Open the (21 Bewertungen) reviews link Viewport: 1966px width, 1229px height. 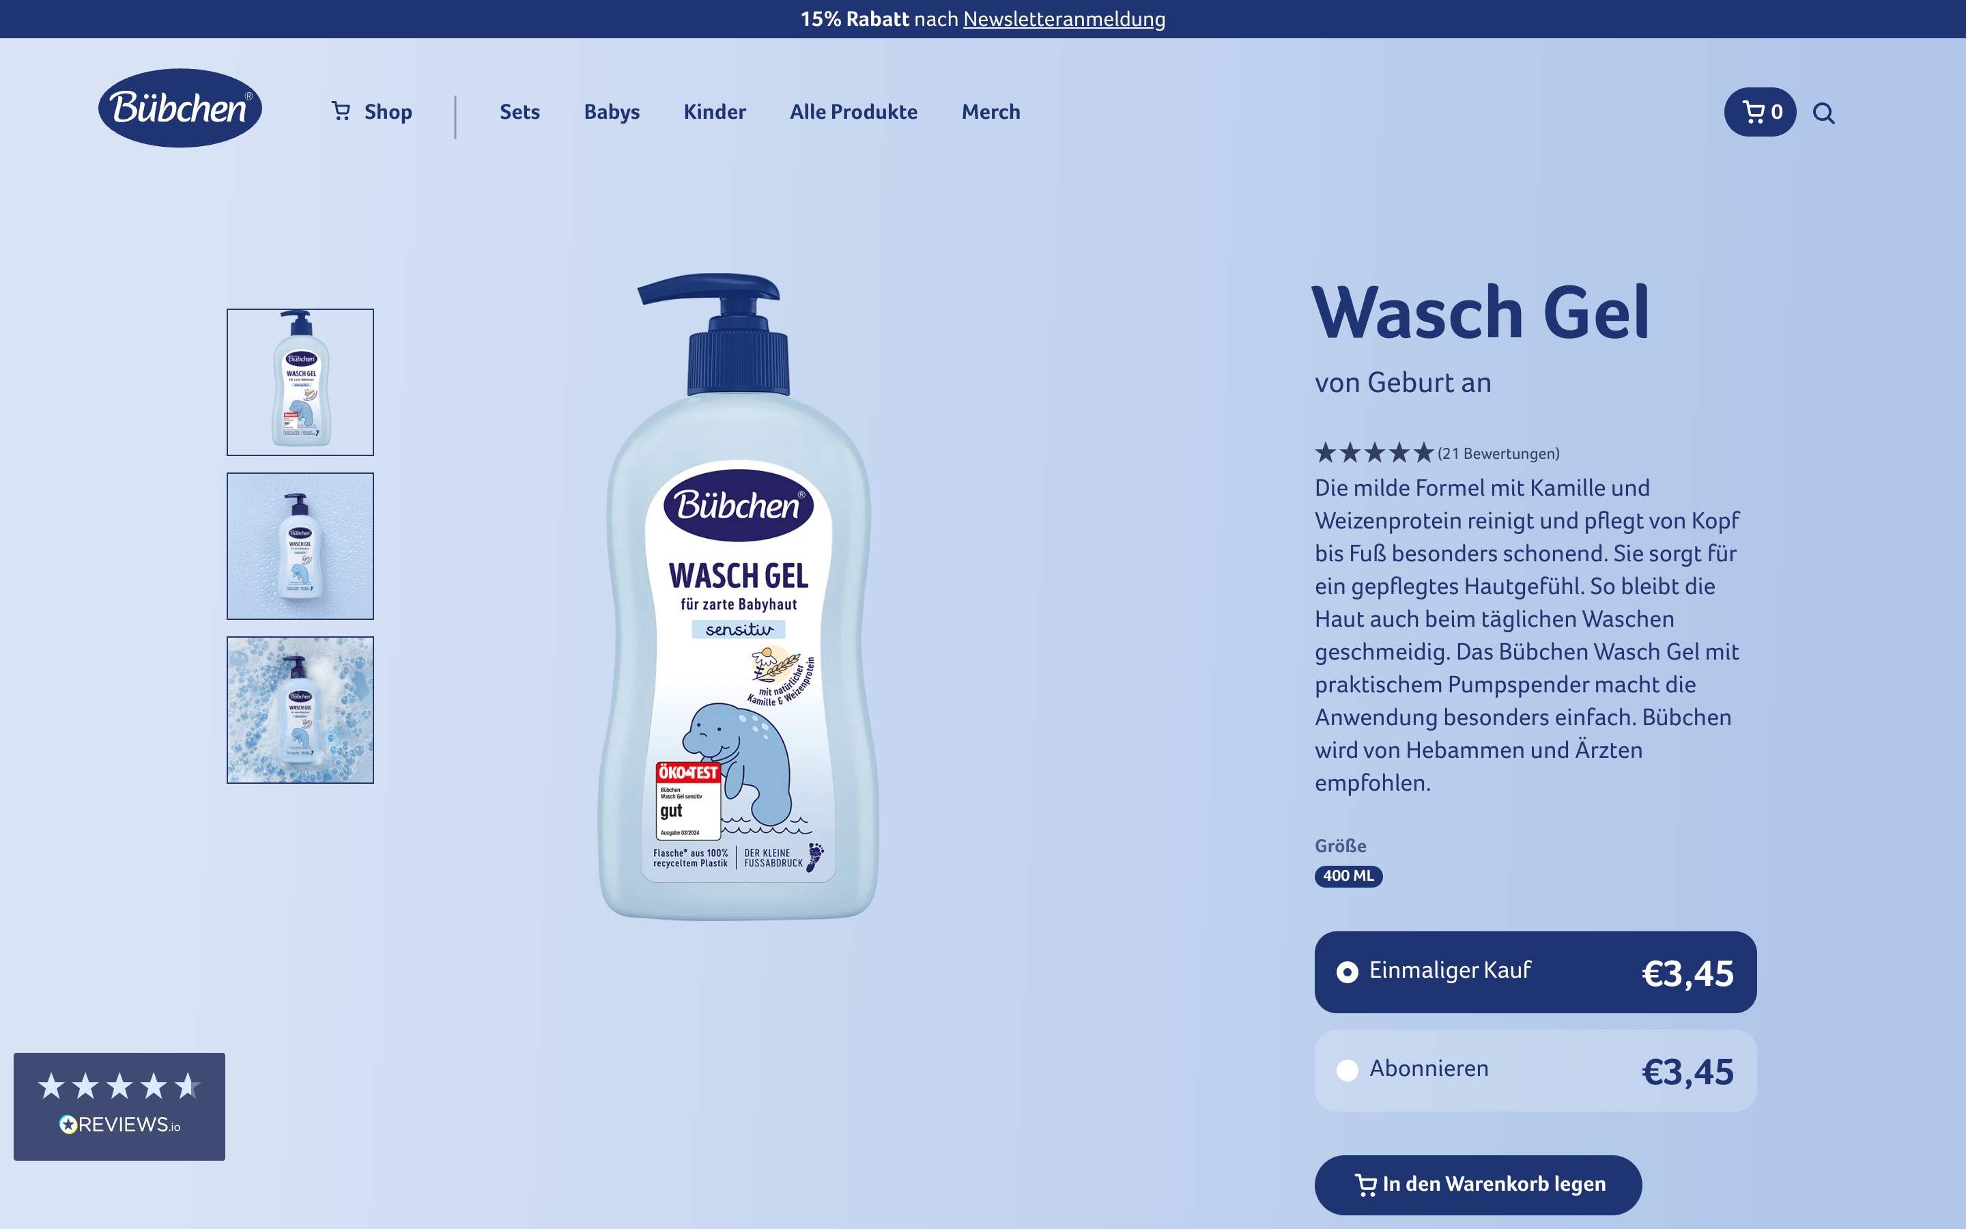pos(1499,453)
